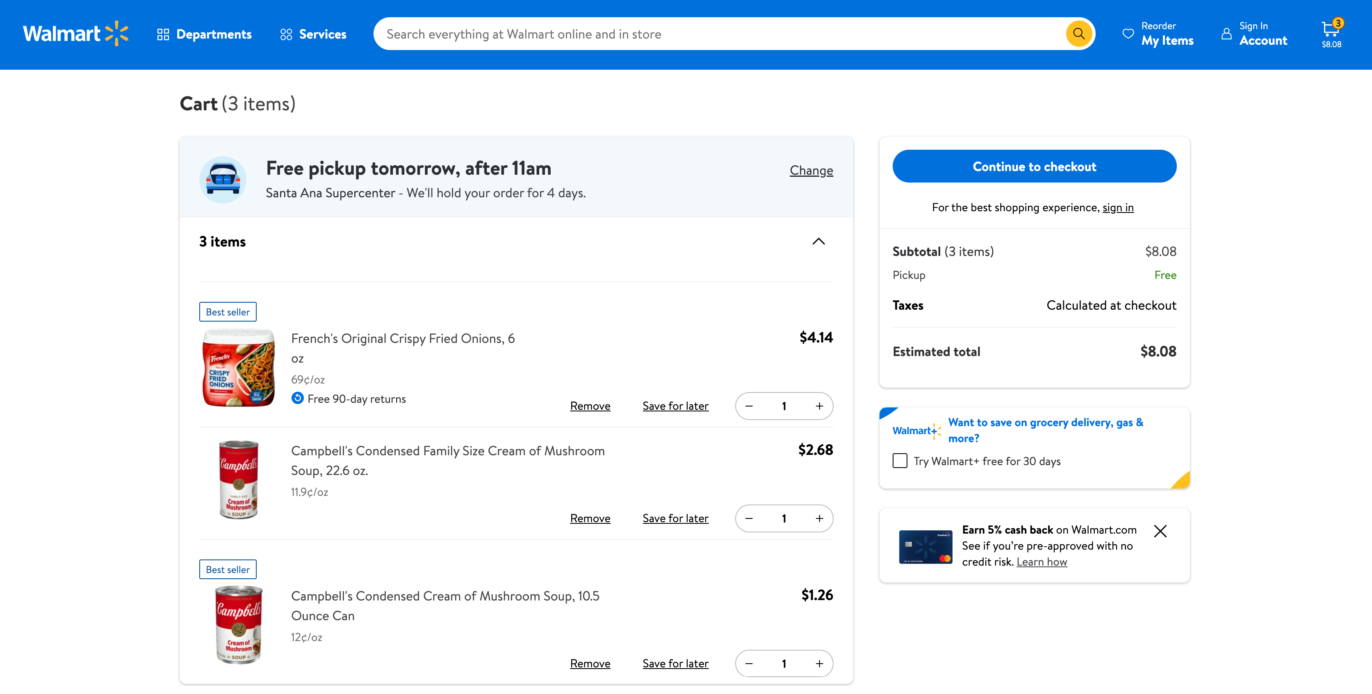Collapse the 3 items section chevron

[x=818, y=241]
